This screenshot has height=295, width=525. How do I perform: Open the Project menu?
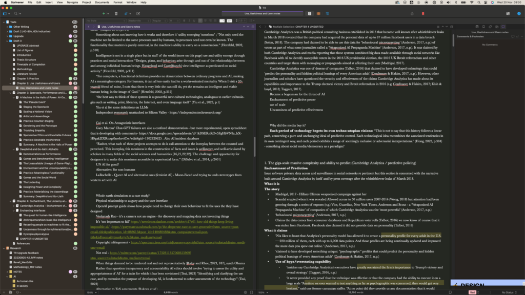click(x=86, y=3)
